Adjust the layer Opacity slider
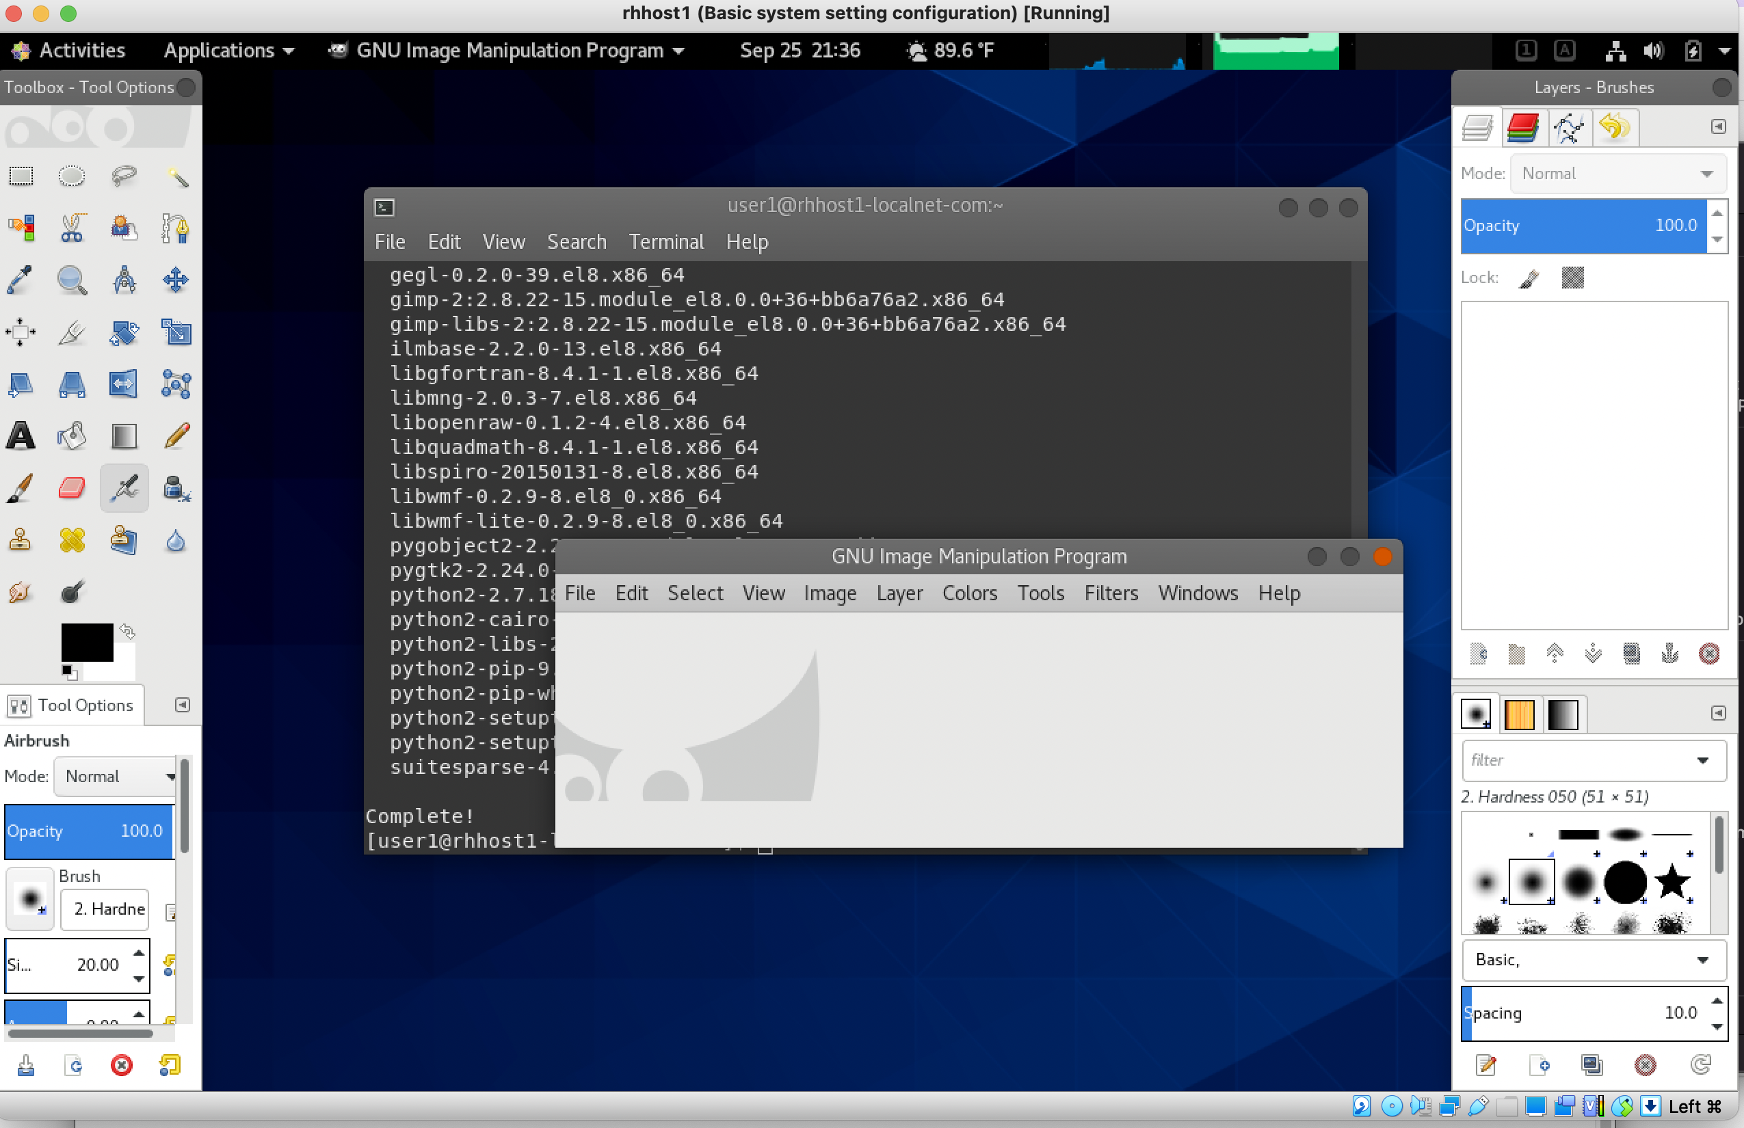Image resolution: width=1744 pixels, height=1128 pixels. point(1583,226)
